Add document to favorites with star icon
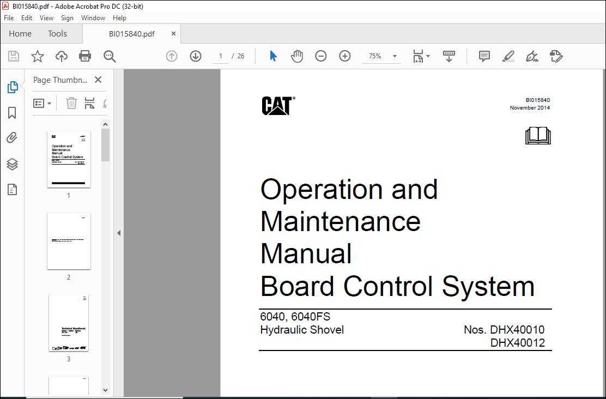Screen dimensions: 606x399 (x=38, y=57)
